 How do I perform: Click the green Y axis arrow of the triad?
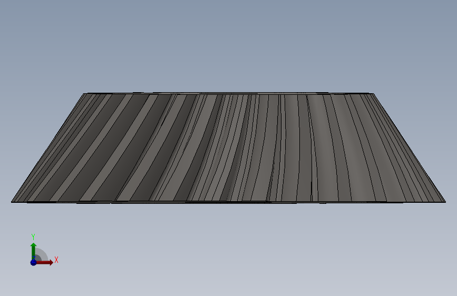tap(33, 251)
